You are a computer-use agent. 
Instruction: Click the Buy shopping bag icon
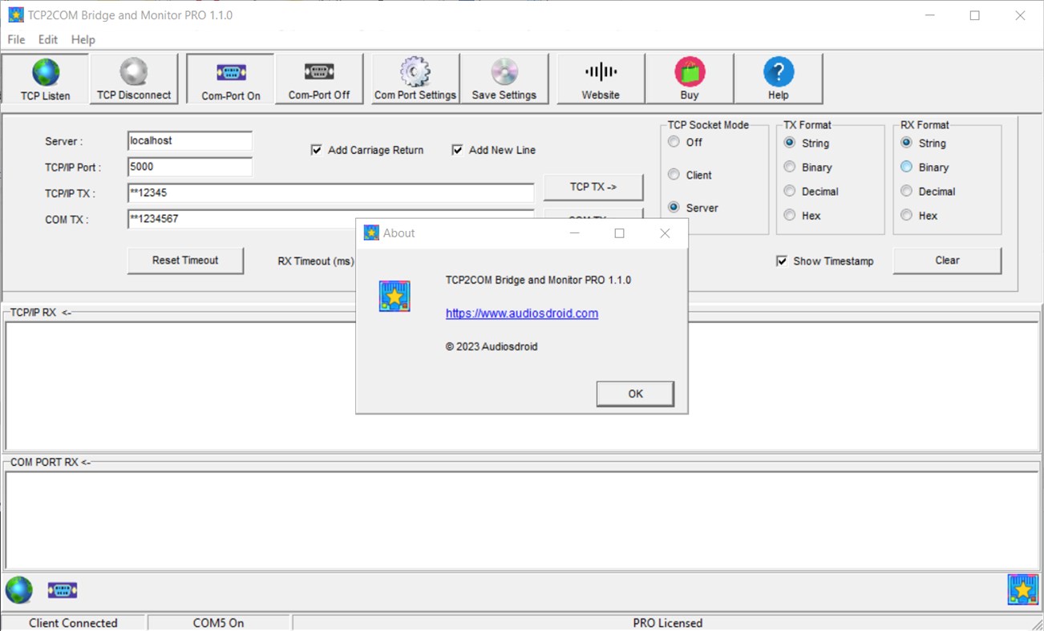coord(689,72)
